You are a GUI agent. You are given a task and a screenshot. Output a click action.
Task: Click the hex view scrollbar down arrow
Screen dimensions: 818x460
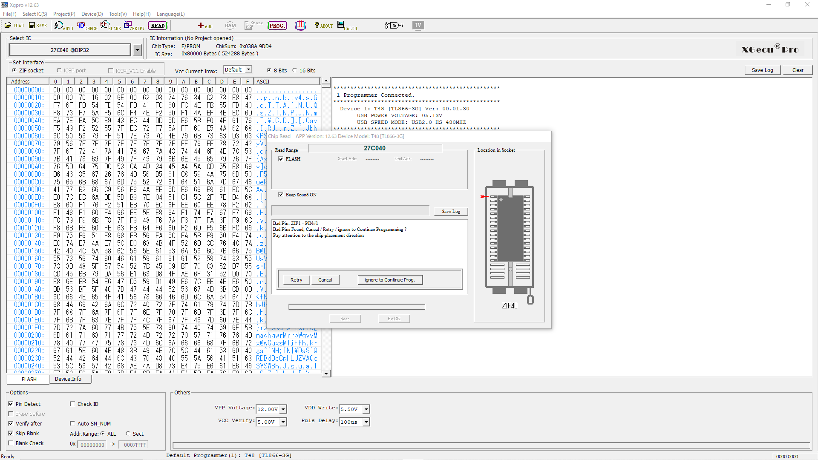pyautogui.click(x=326, y=374)
